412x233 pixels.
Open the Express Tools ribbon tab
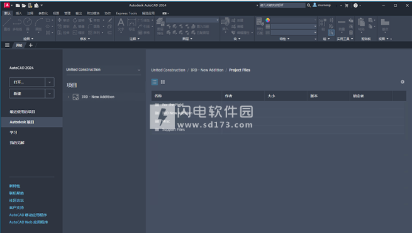click(x=126, y=13)
